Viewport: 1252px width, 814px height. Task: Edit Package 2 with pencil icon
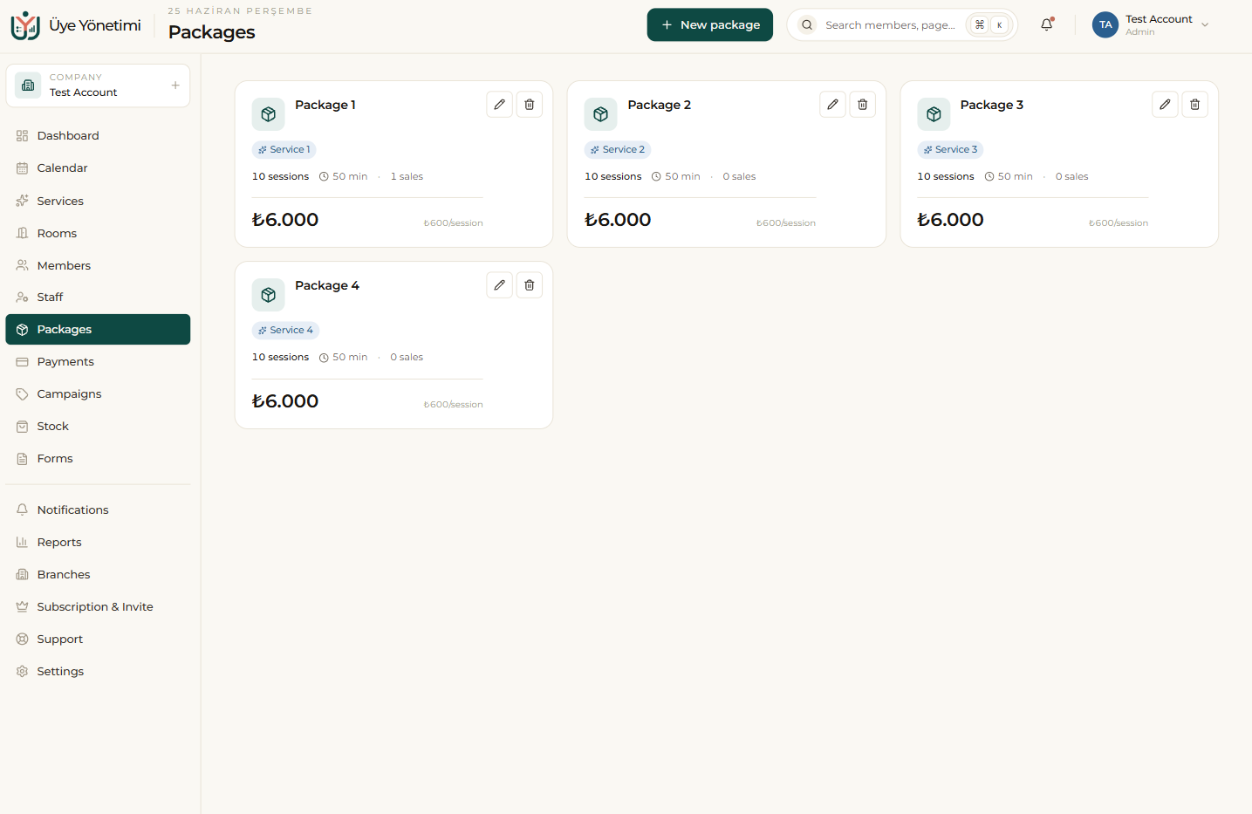coord(832,105)
